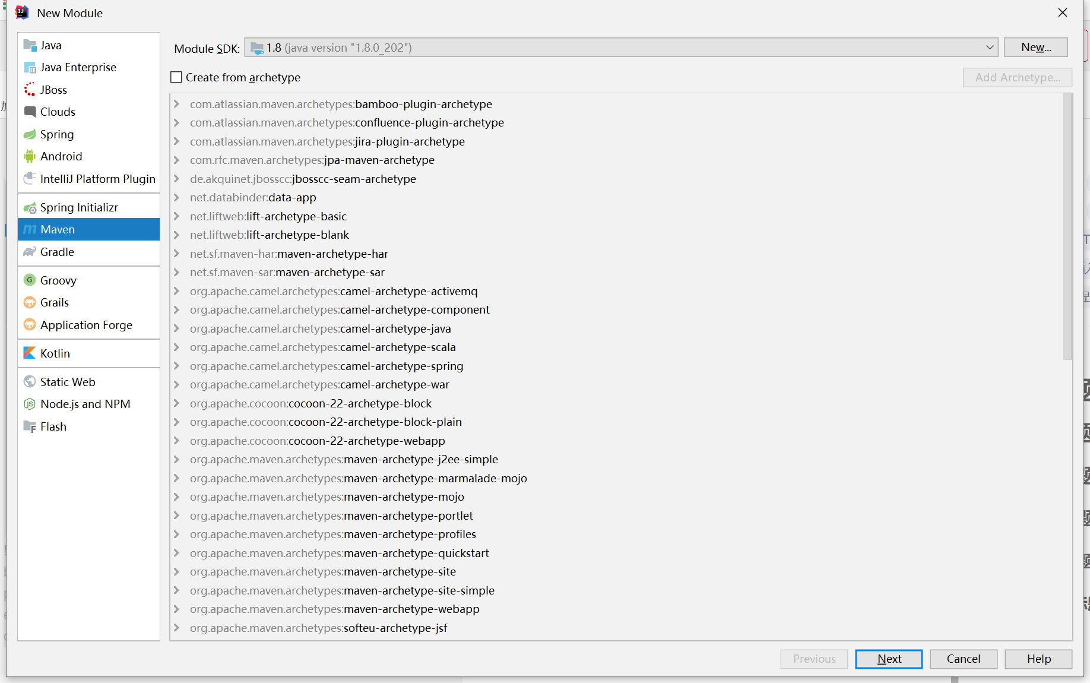
Task: Click the IntelliJ logo in the title bar
Action: [x=21, y=12]
